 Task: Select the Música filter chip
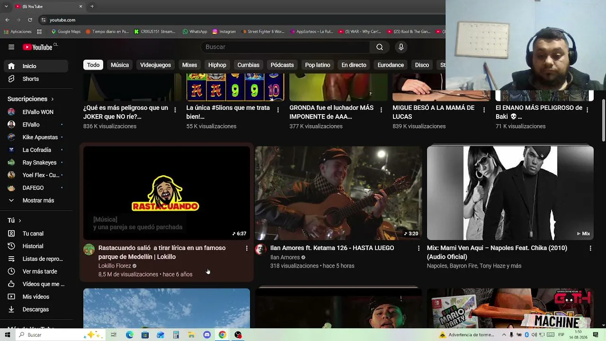120,65
